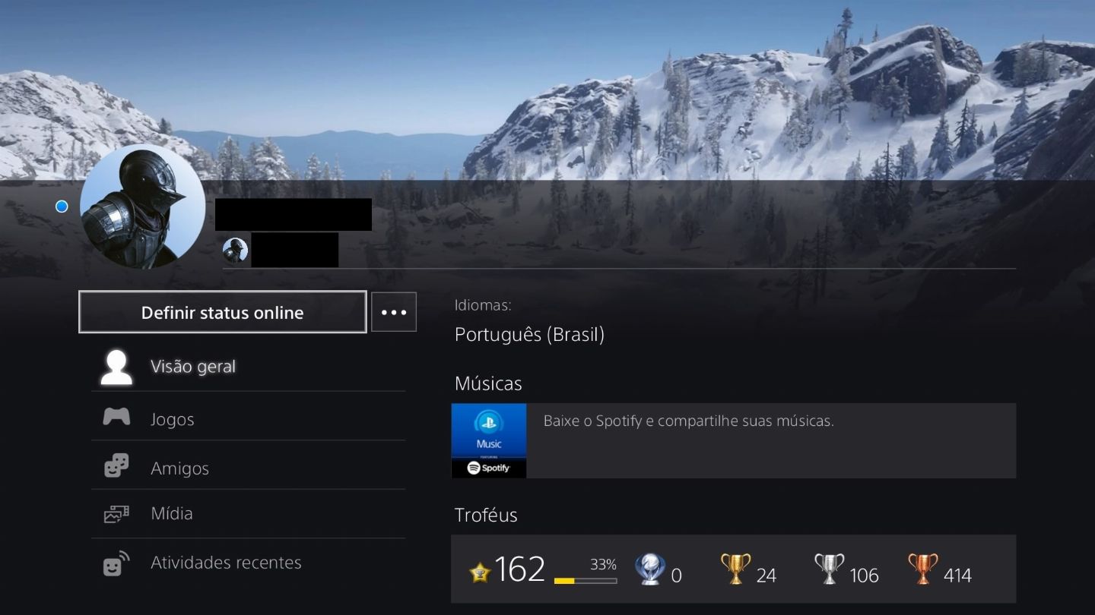Click the blue online status dot
The image size is (1095, 615).
click(x=62, y=207)
